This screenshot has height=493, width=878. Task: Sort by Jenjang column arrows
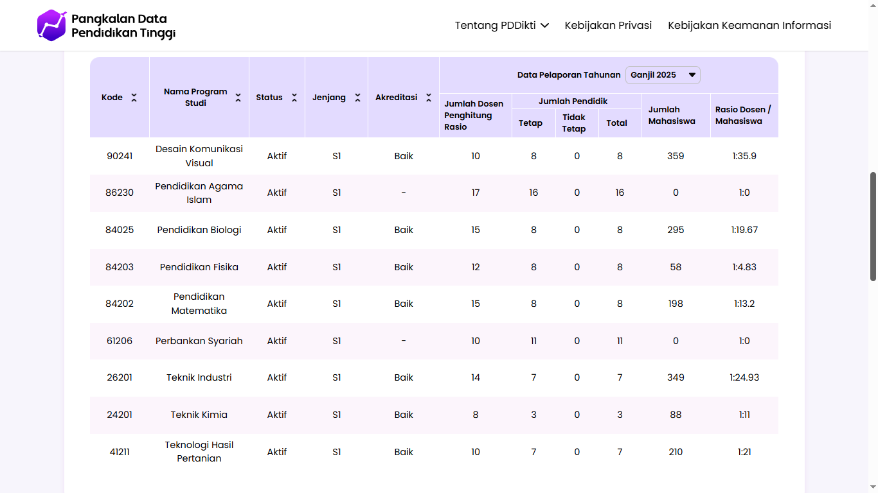pyautogui.click(x=358, y=98)
